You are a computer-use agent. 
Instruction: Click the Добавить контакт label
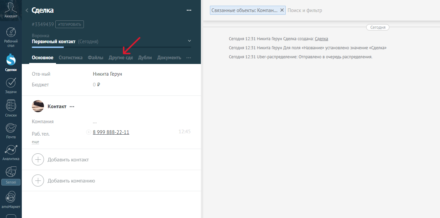[x=68, y=160]
